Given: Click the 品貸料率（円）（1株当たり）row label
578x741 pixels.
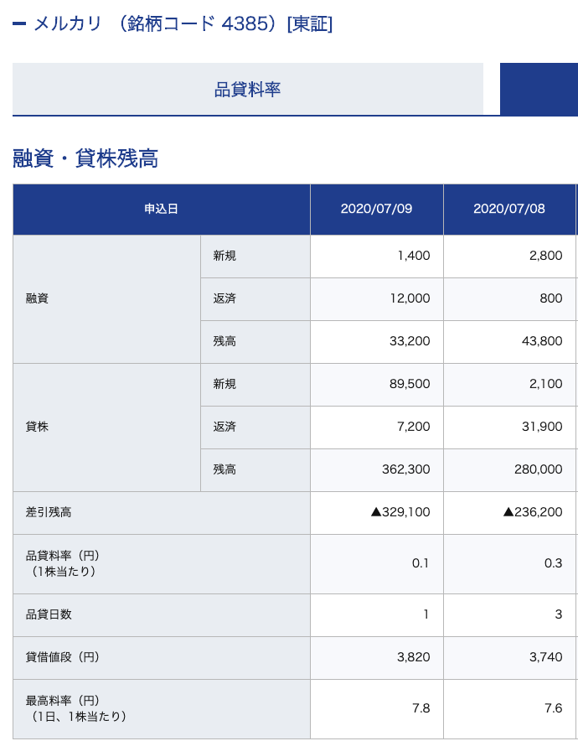Looking at the screenshot, I should pos(63,563).
